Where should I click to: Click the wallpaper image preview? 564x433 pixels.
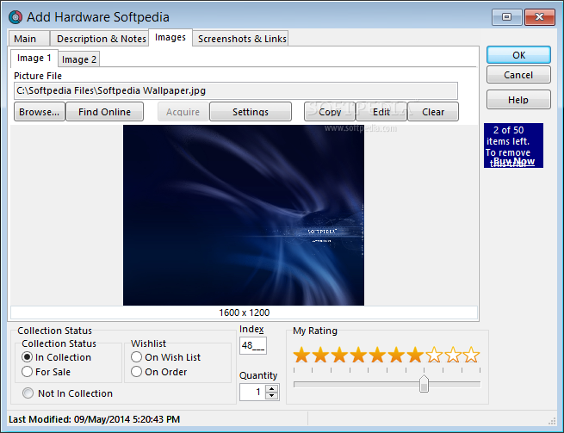244,215
